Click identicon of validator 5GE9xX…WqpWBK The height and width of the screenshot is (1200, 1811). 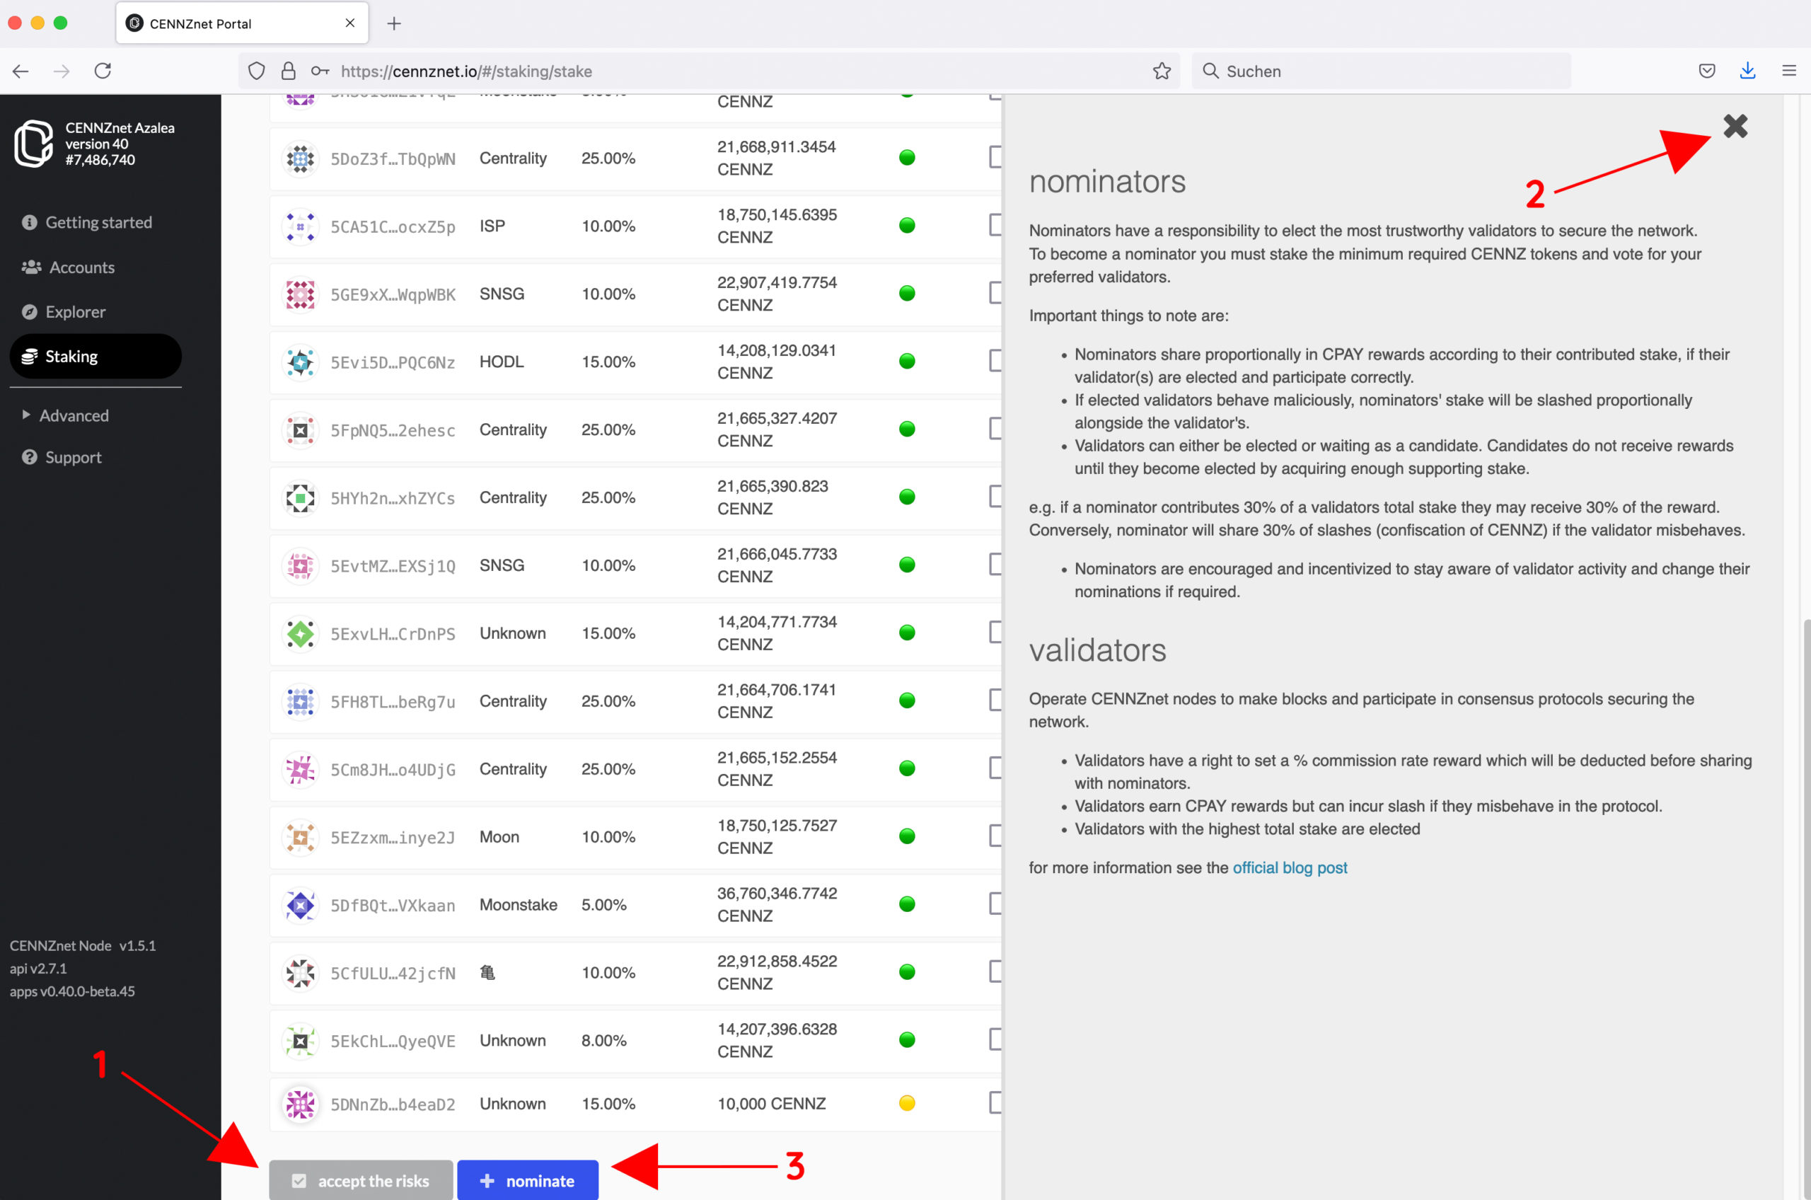[x=300, y=294]
